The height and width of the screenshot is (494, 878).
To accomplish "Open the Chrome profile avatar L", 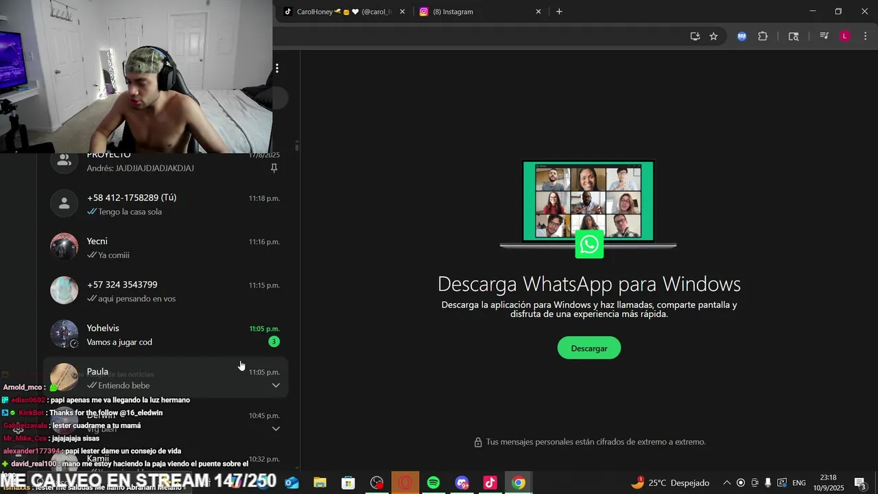I will (x=845, y=36).
